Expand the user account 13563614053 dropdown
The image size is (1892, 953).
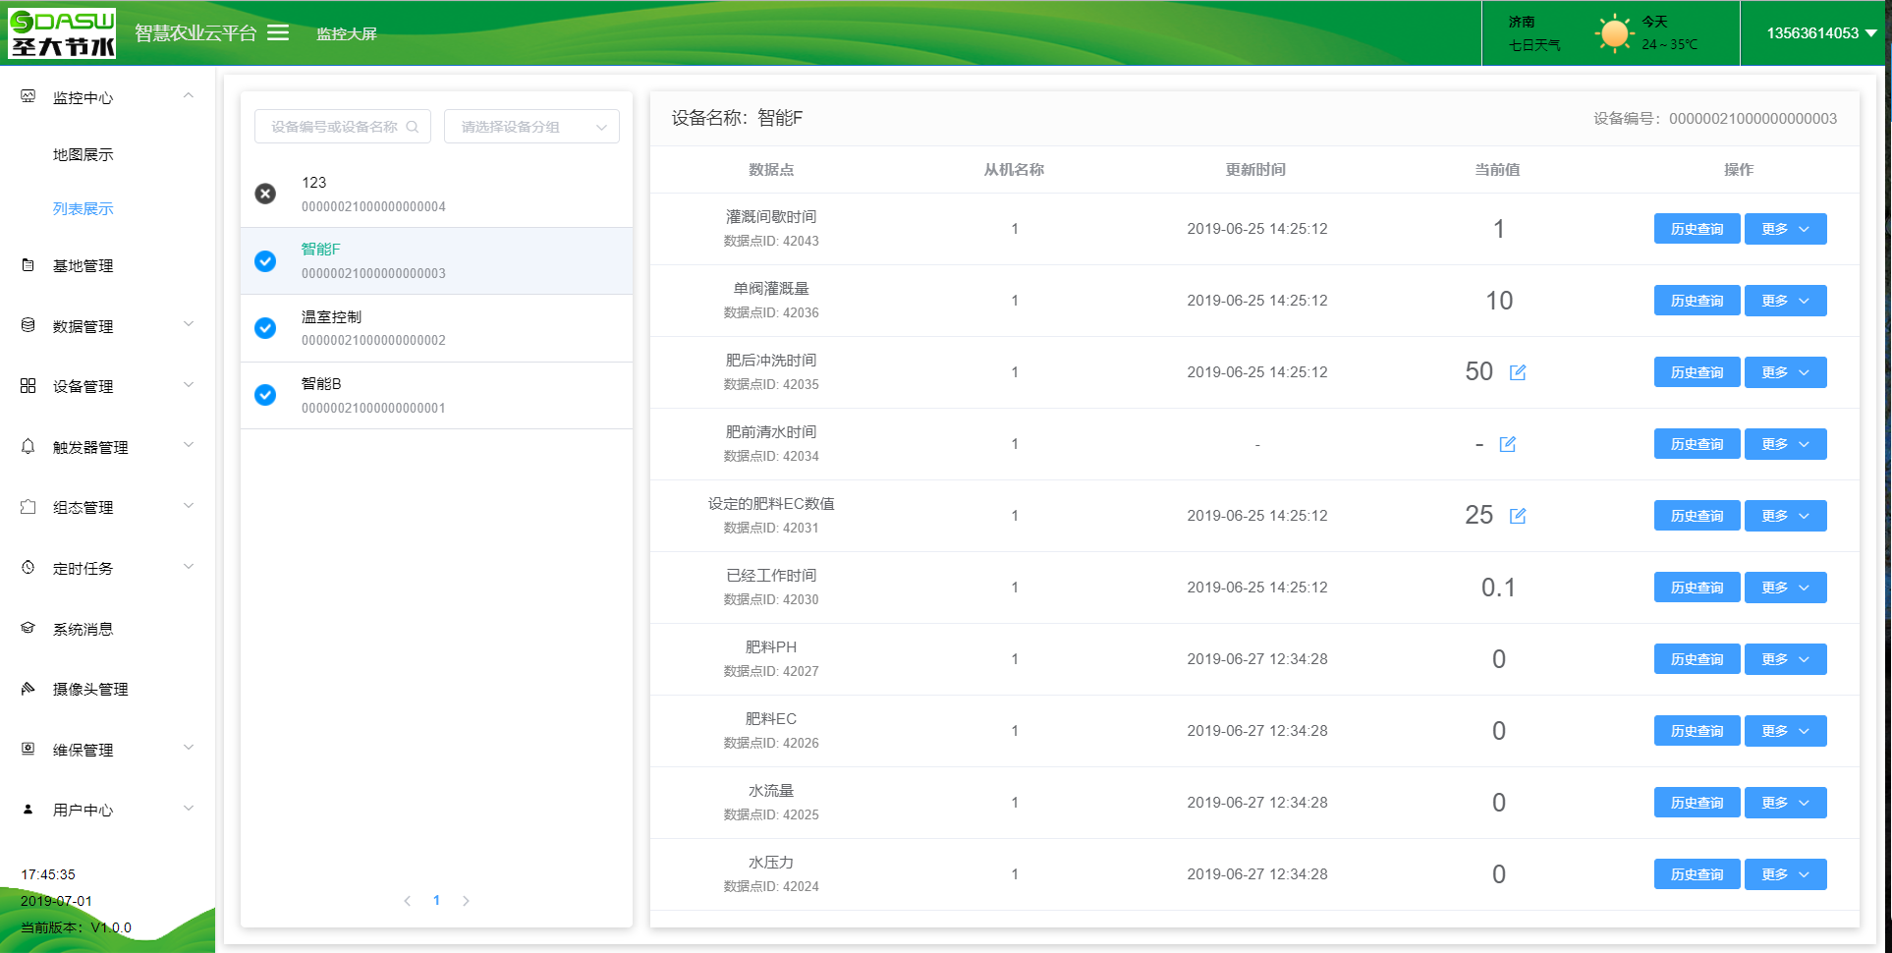tap(1821, 33)
